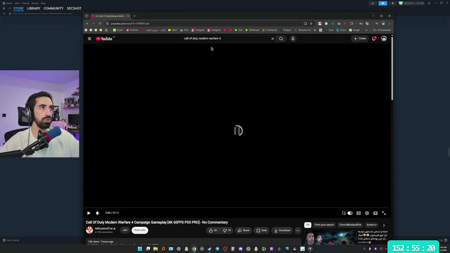Open the Steam SECSHOT profile tab
This screenshot has width=450, height=253.
coord(74,8)
